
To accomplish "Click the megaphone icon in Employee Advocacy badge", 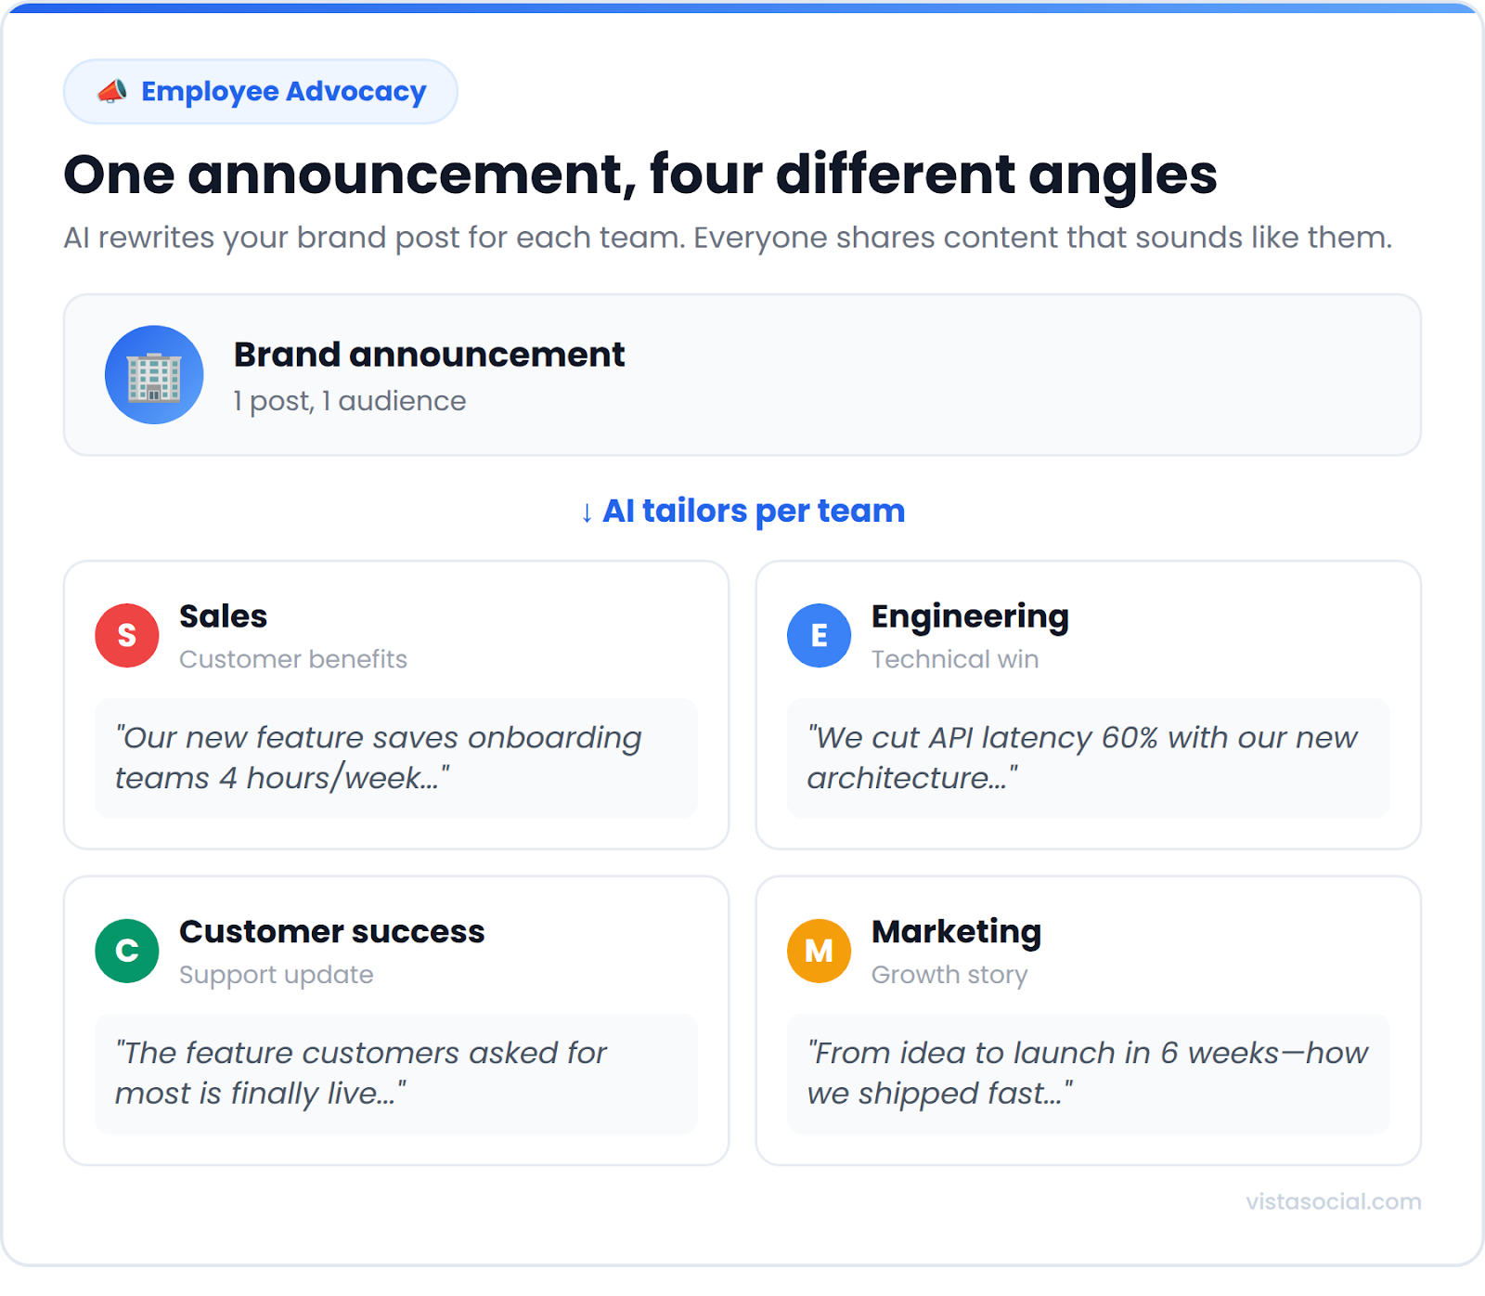I will [x=112, y=91].
